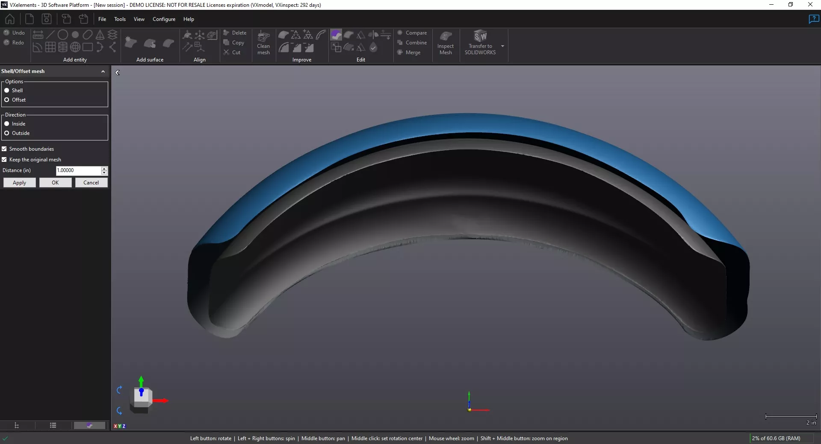Collapse the left side panel with the arrow

(118, 73)
